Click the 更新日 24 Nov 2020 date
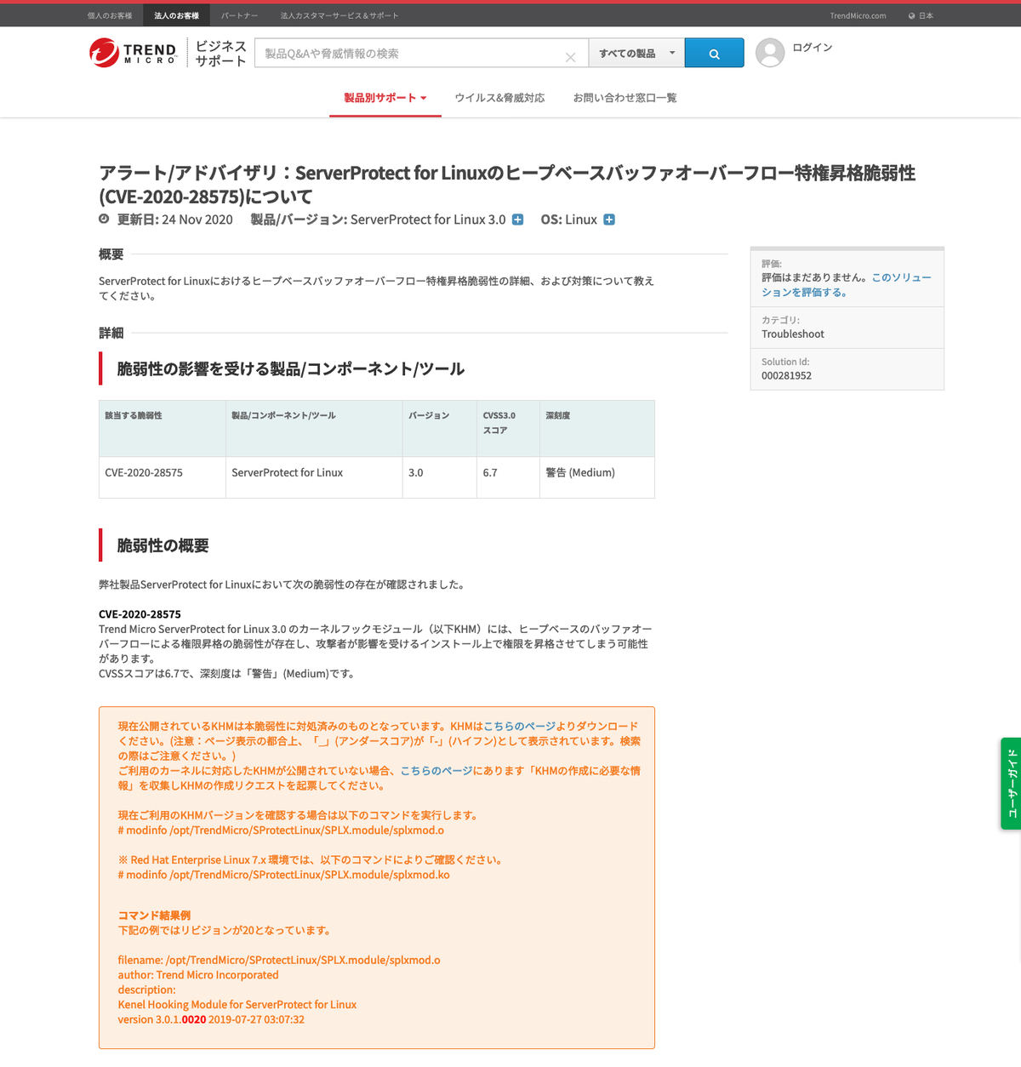The image size is (1021, 1067). click(174, 220)
